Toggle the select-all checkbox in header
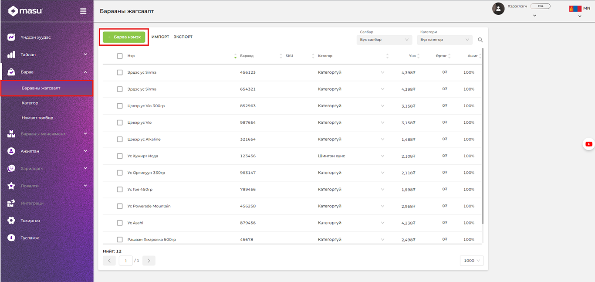Screen dimensions: 595x282 [x=120, y=56]
